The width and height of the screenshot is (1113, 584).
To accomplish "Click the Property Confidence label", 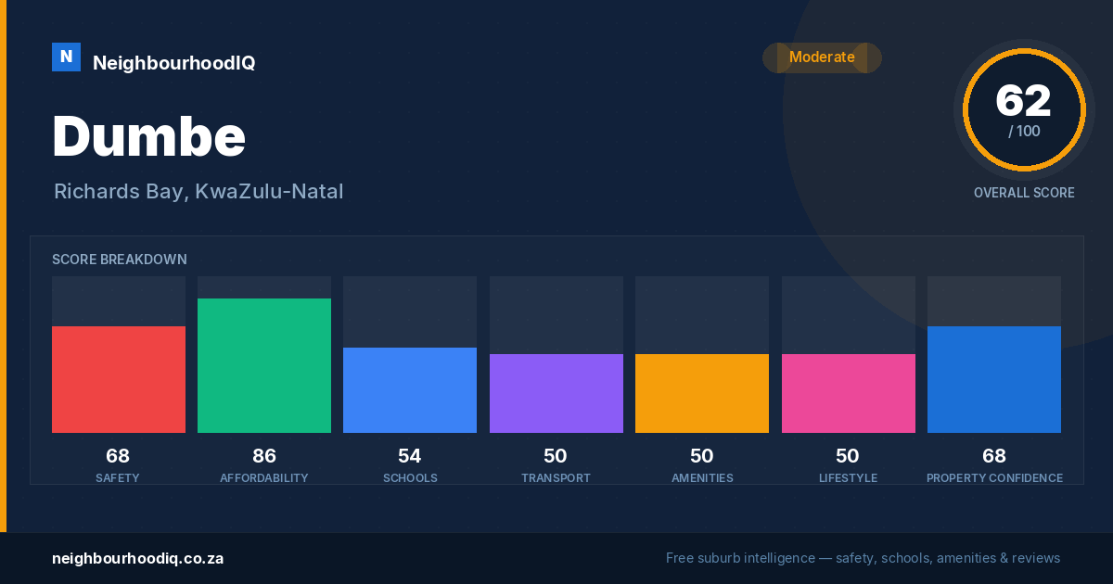I will pyautogui.click(x=994, y=478).
